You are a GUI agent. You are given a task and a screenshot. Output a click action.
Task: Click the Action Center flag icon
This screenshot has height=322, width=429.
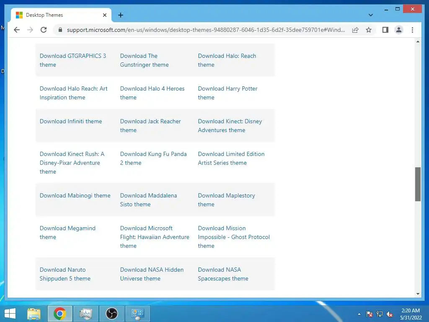[370, 314]
